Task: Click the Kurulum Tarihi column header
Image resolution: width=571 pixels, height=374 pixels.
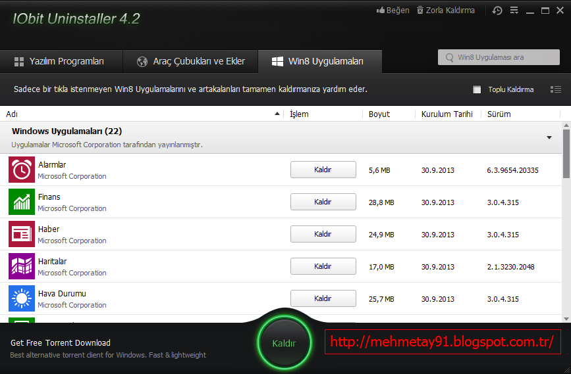Action: click(x=447, y=114)
